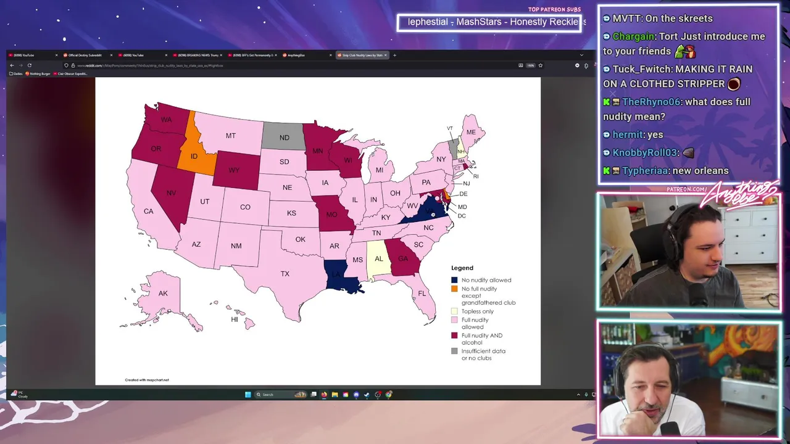Click the taskbar Search box
Viewport: 790px width, 444px height.
coord(281,395)
